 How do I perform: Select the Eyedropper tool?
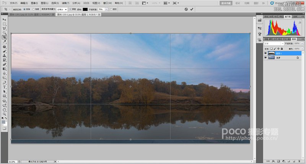tap(4, 42)
